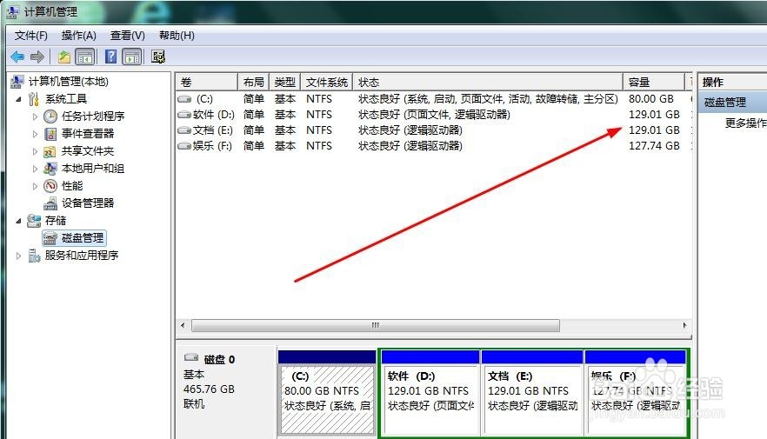Expand the 共享文件夹 node arrow
The width and height of the screenshot is (767, 439).
pos(35,151)
